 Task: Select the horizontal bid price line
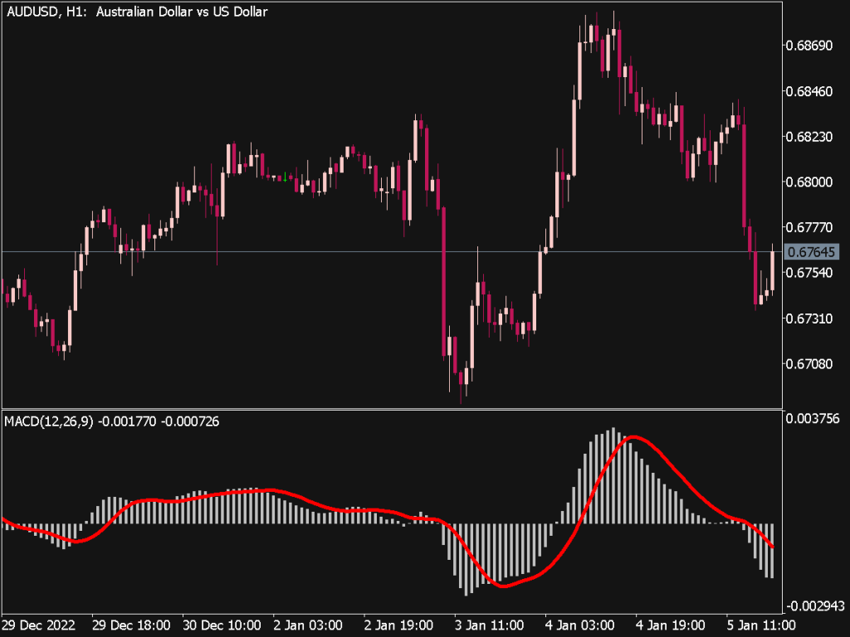coord(332,250)
